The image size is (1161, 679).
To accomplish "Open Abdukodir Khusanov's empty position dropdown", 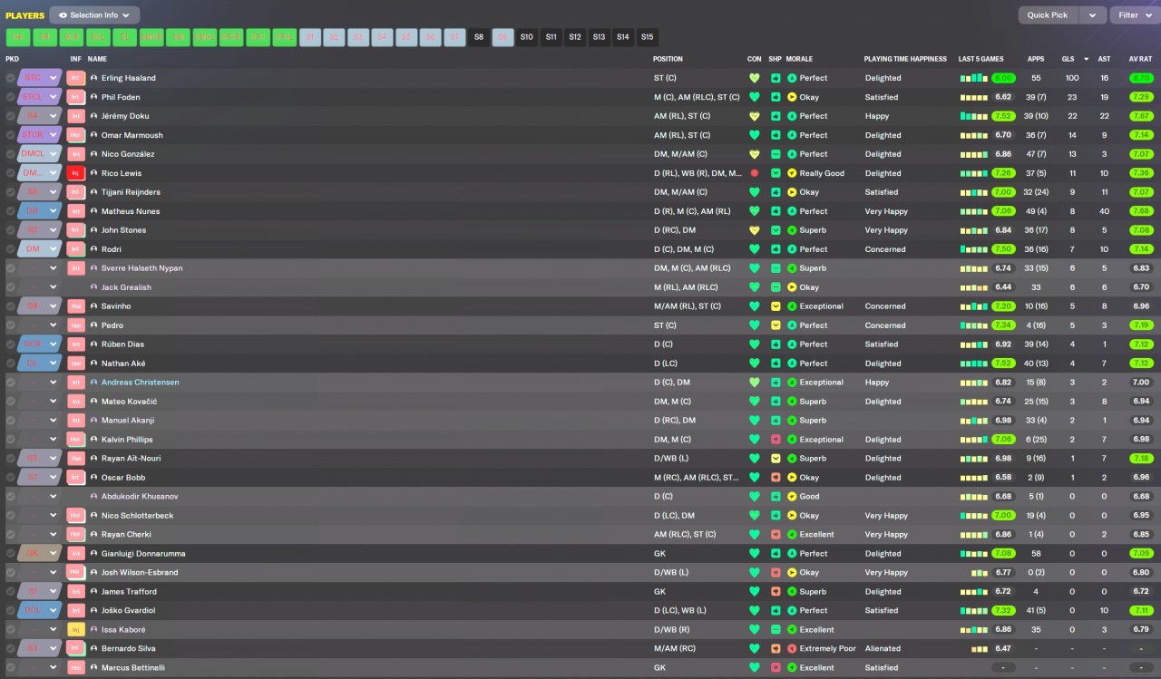I will click(40, 497).
